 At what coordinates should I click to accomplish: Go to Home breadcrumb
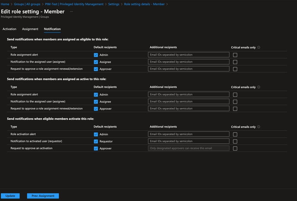coord(5,4)
